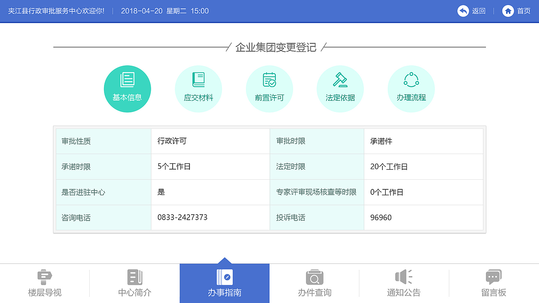The image size is (539, 303).
Task: Click the 20个工作日 value
Action: tap(389, 167)
